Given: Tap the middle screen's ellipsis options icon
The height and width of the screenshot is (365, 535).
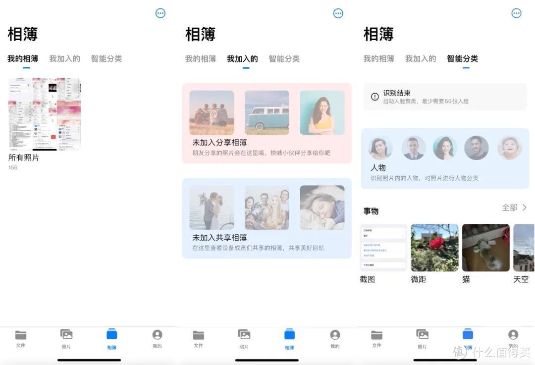Looking at the screenshot, I should pos(338,13).
